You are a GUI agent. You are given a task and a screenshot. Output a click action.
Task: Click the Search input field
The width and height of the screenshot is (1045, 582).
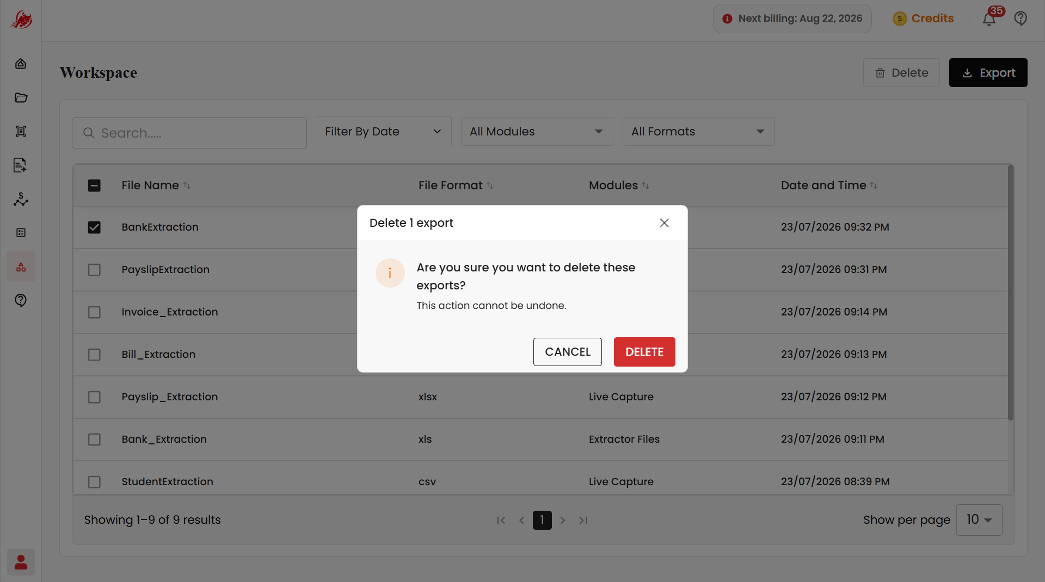point(189,133)
